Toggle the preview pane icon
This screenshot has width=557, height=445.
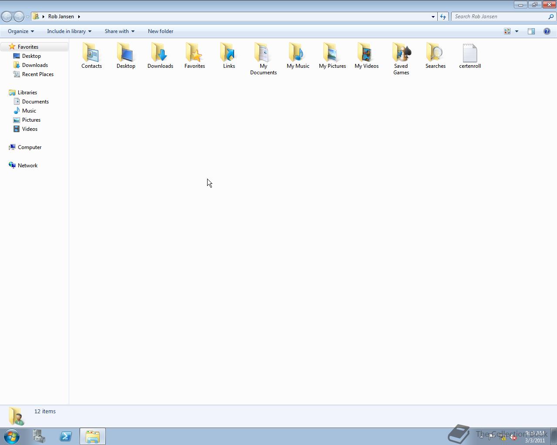531,31
